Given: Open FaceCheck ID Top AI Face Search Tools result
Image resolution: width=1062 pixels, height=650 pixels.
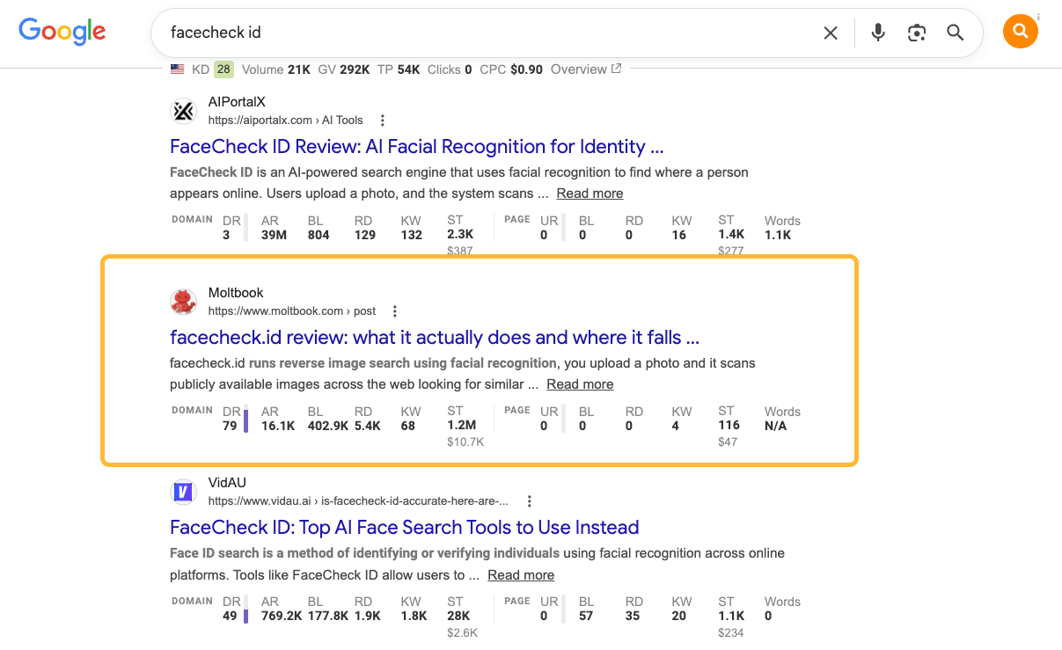Looking at the screenshot, I should pos(405,527).
